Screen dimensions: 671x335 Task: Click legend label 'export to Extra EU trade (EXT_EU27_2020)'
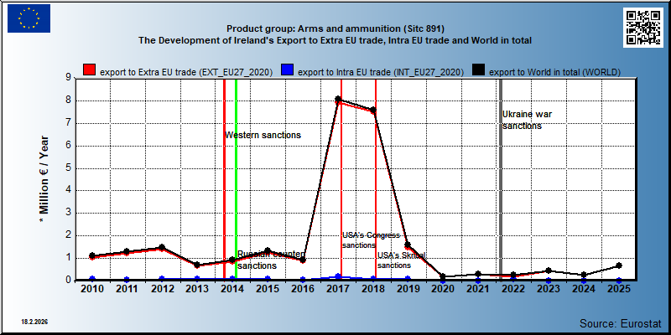pyautogui.click(x=186, y=72)
